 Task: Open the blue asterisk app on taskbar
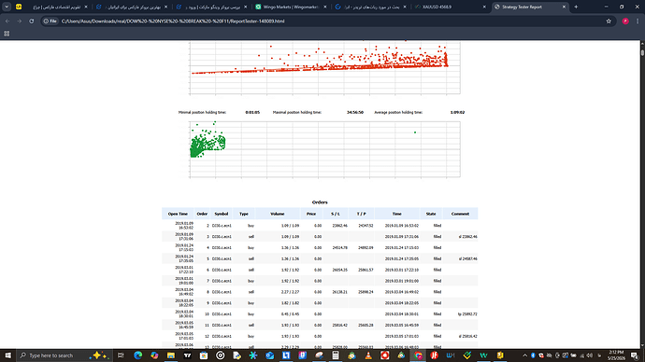[x=253, y=355]
